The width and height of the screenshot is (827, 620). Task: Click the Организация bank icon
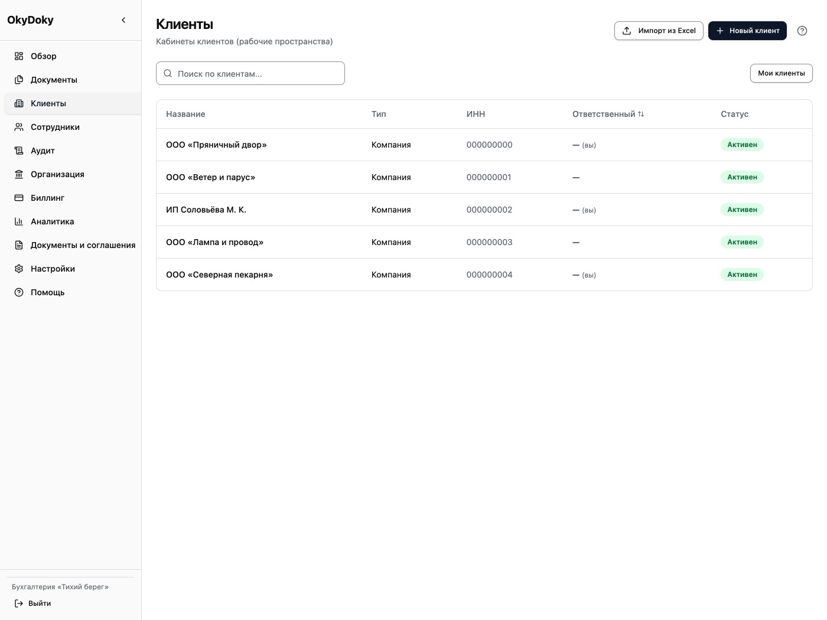(19, 174)
